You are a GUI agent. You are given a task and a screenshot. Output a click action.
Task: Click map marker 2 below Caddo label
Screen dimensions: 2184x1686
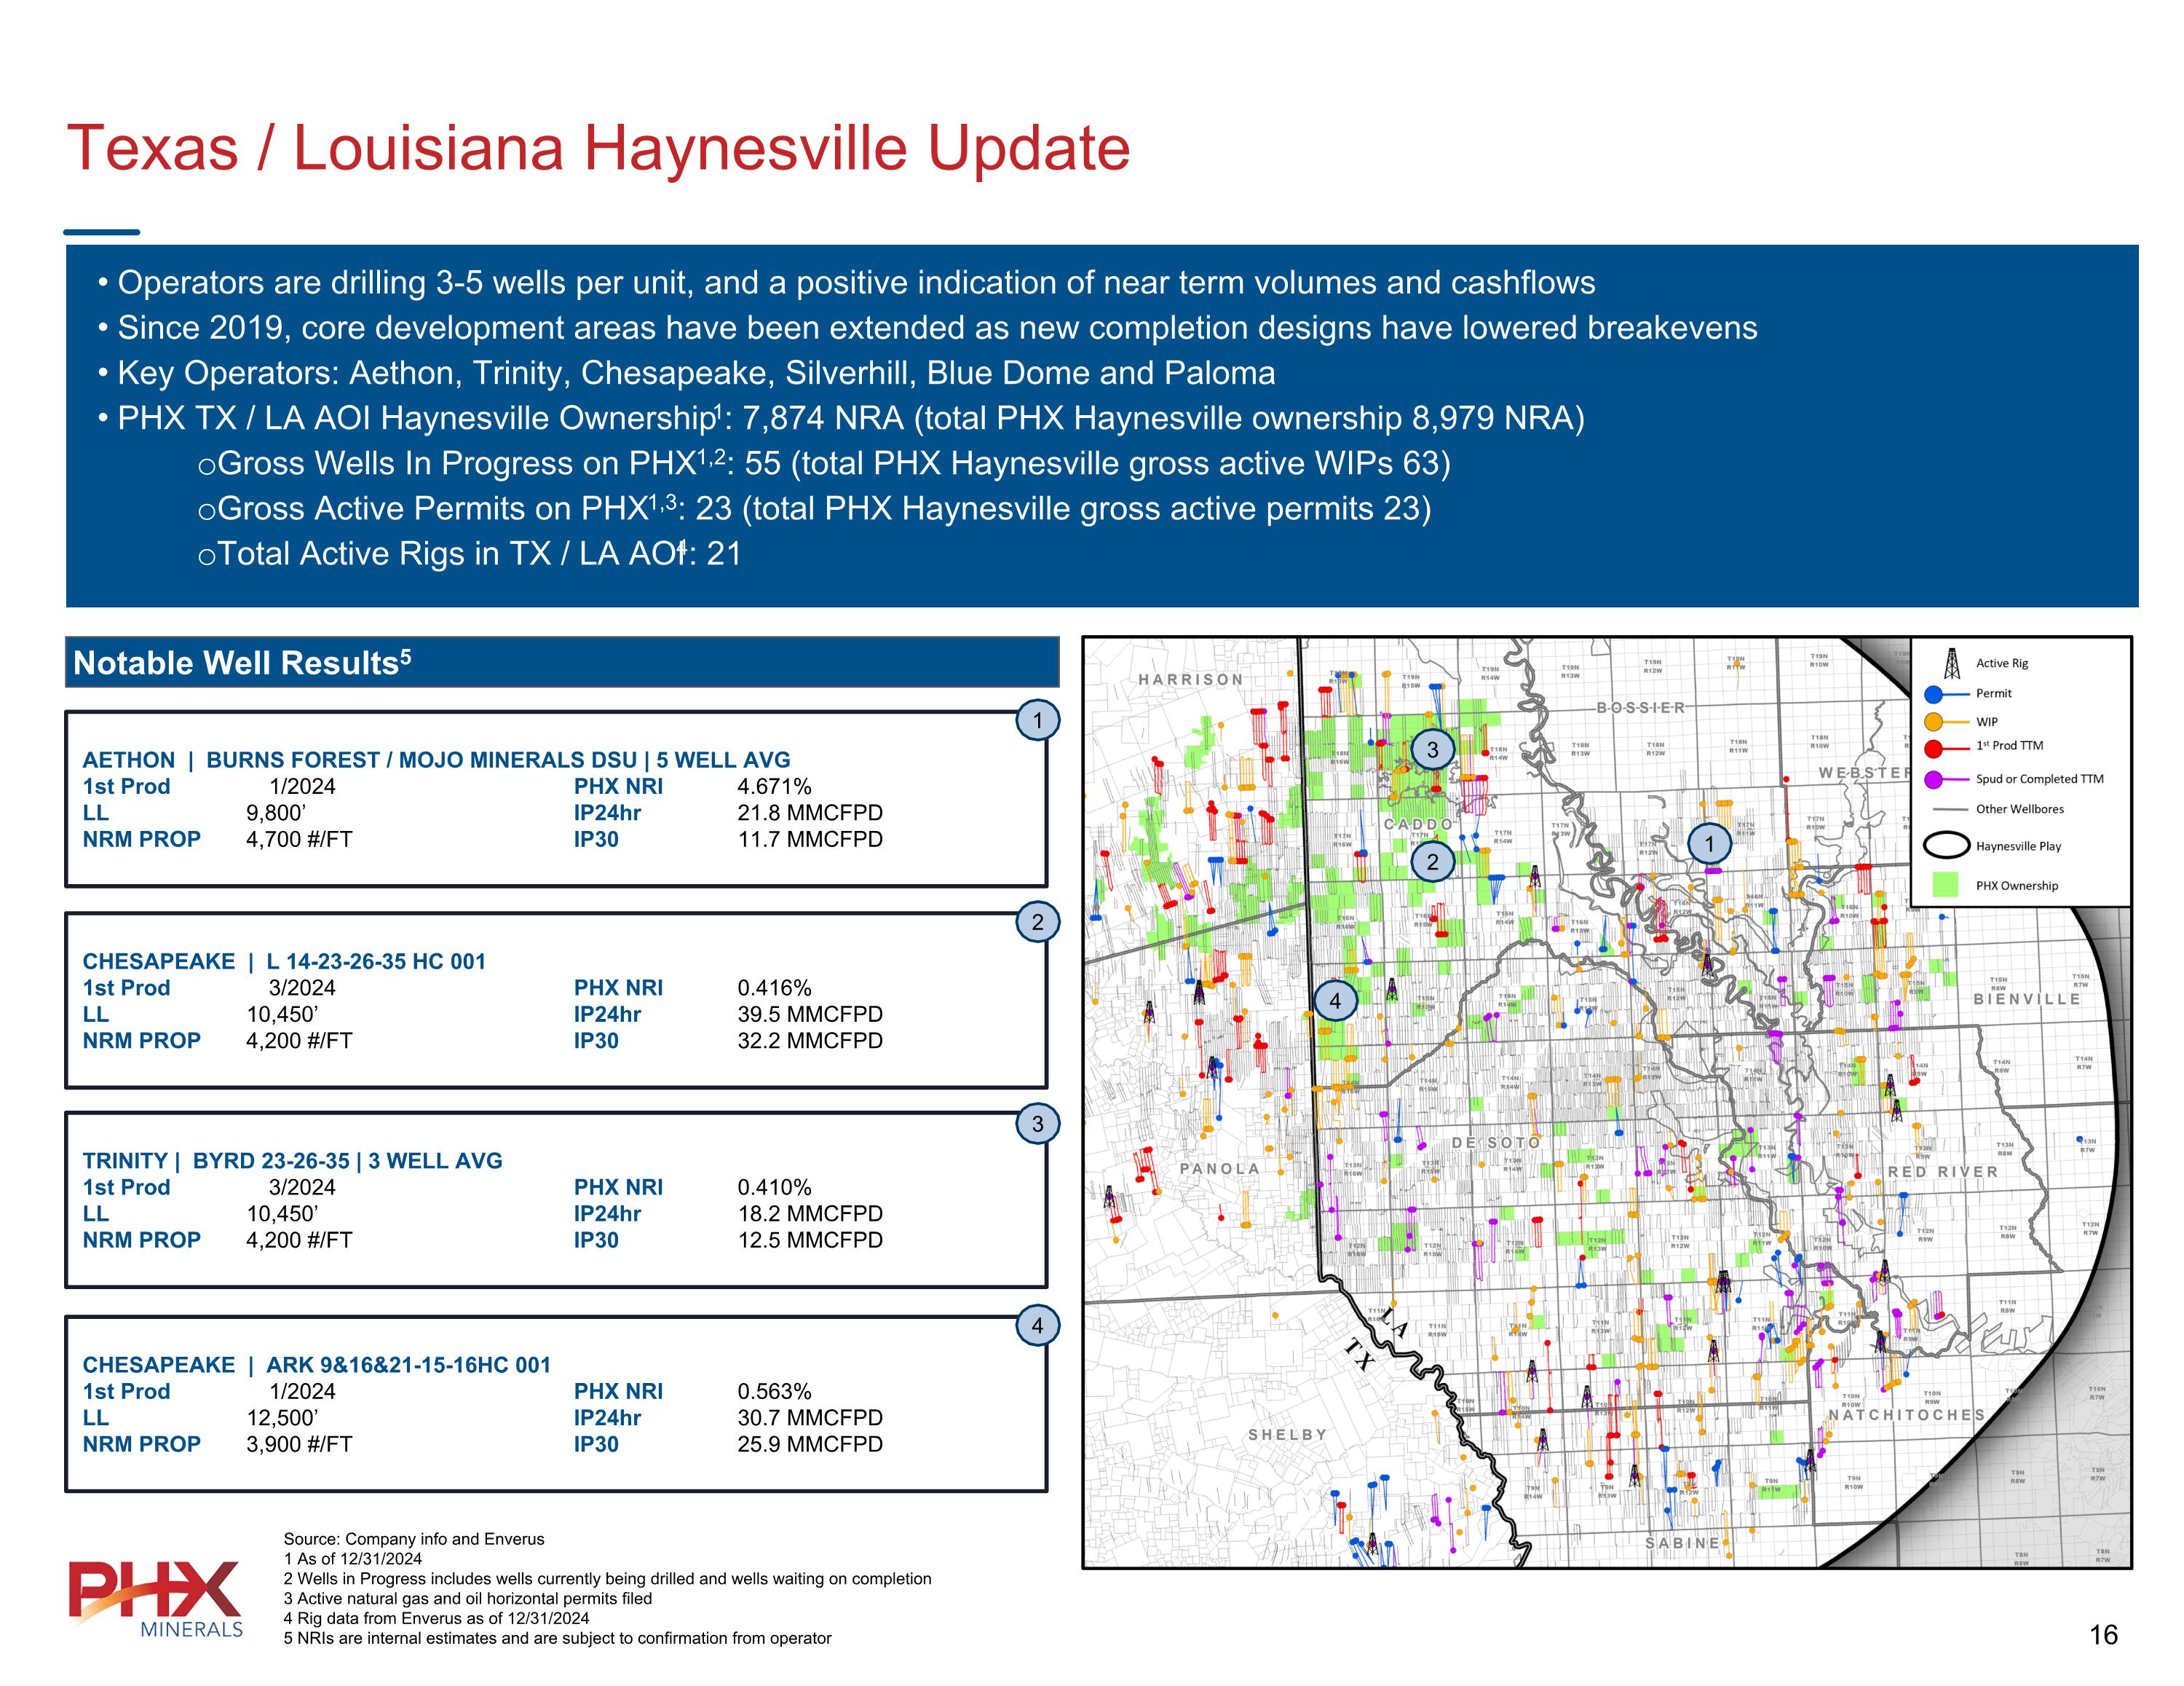1432,862
